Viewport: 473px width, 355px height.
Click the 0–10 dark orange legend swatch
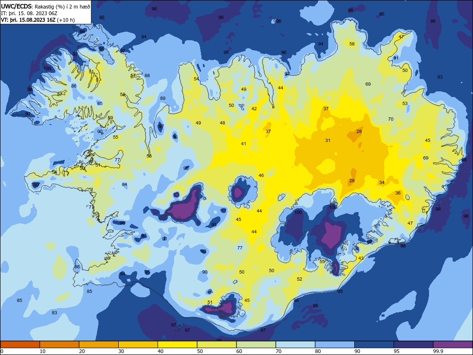point(20,345)
